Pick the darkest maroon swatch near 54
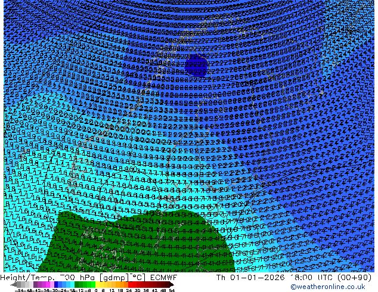Viewport: 378px width, 292px height. 171,284
